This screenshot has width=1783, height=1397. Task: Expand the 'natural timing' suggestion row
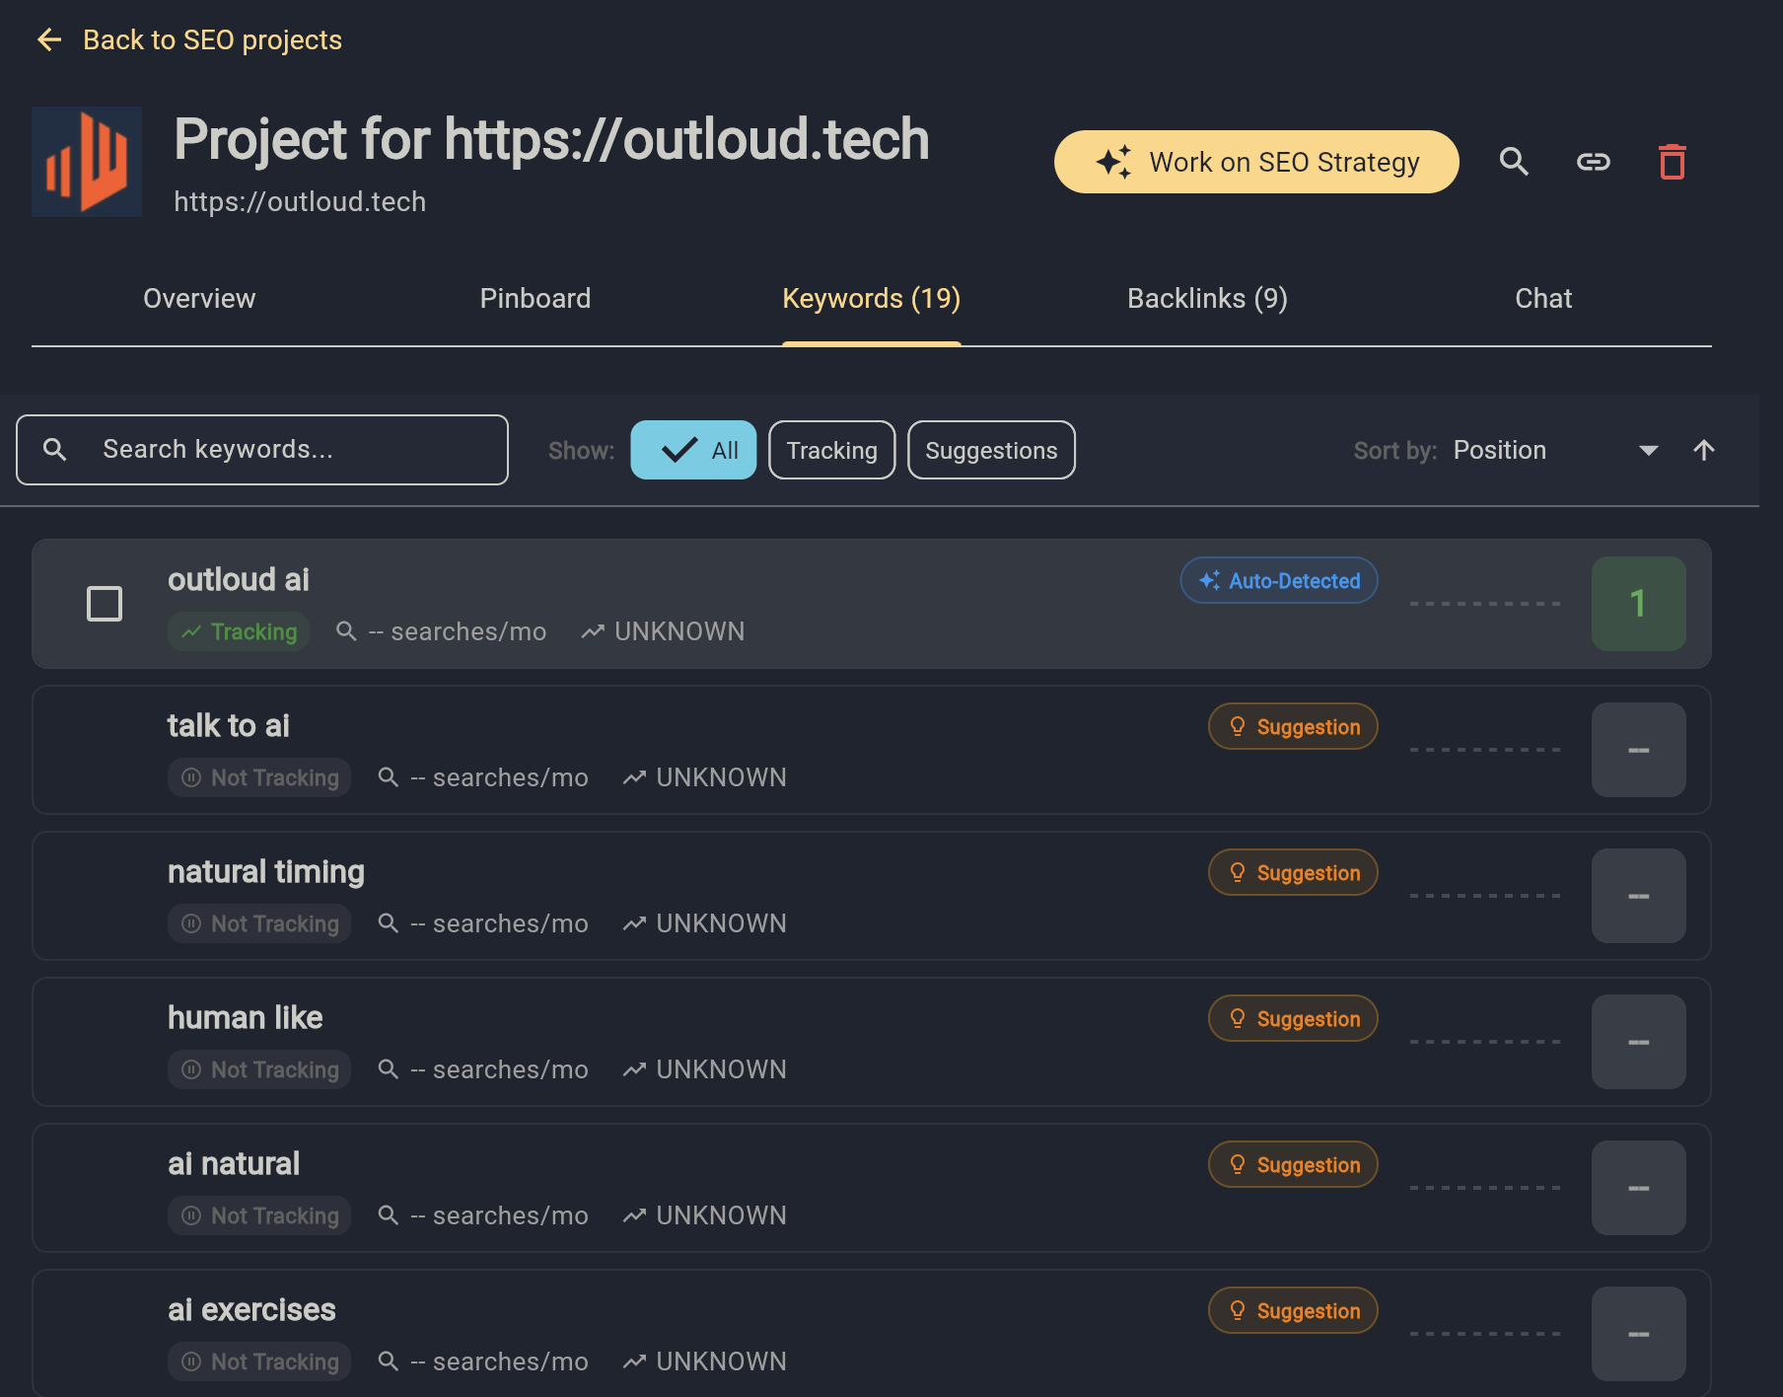tap(872, 895)
